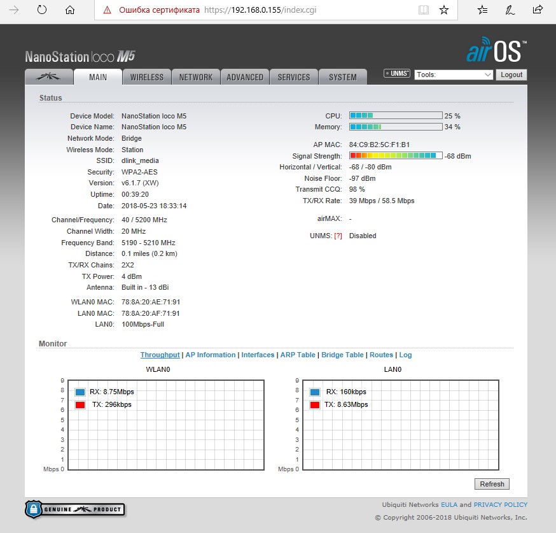The width and height of the screenshot is (556, 533).
Task: Reload the page with the refresh icon
Action: tap(42, 10)
